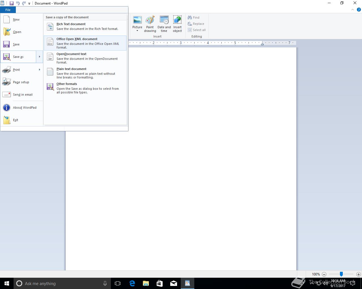Open WordPad Help question mark icon

pos(359,10)
